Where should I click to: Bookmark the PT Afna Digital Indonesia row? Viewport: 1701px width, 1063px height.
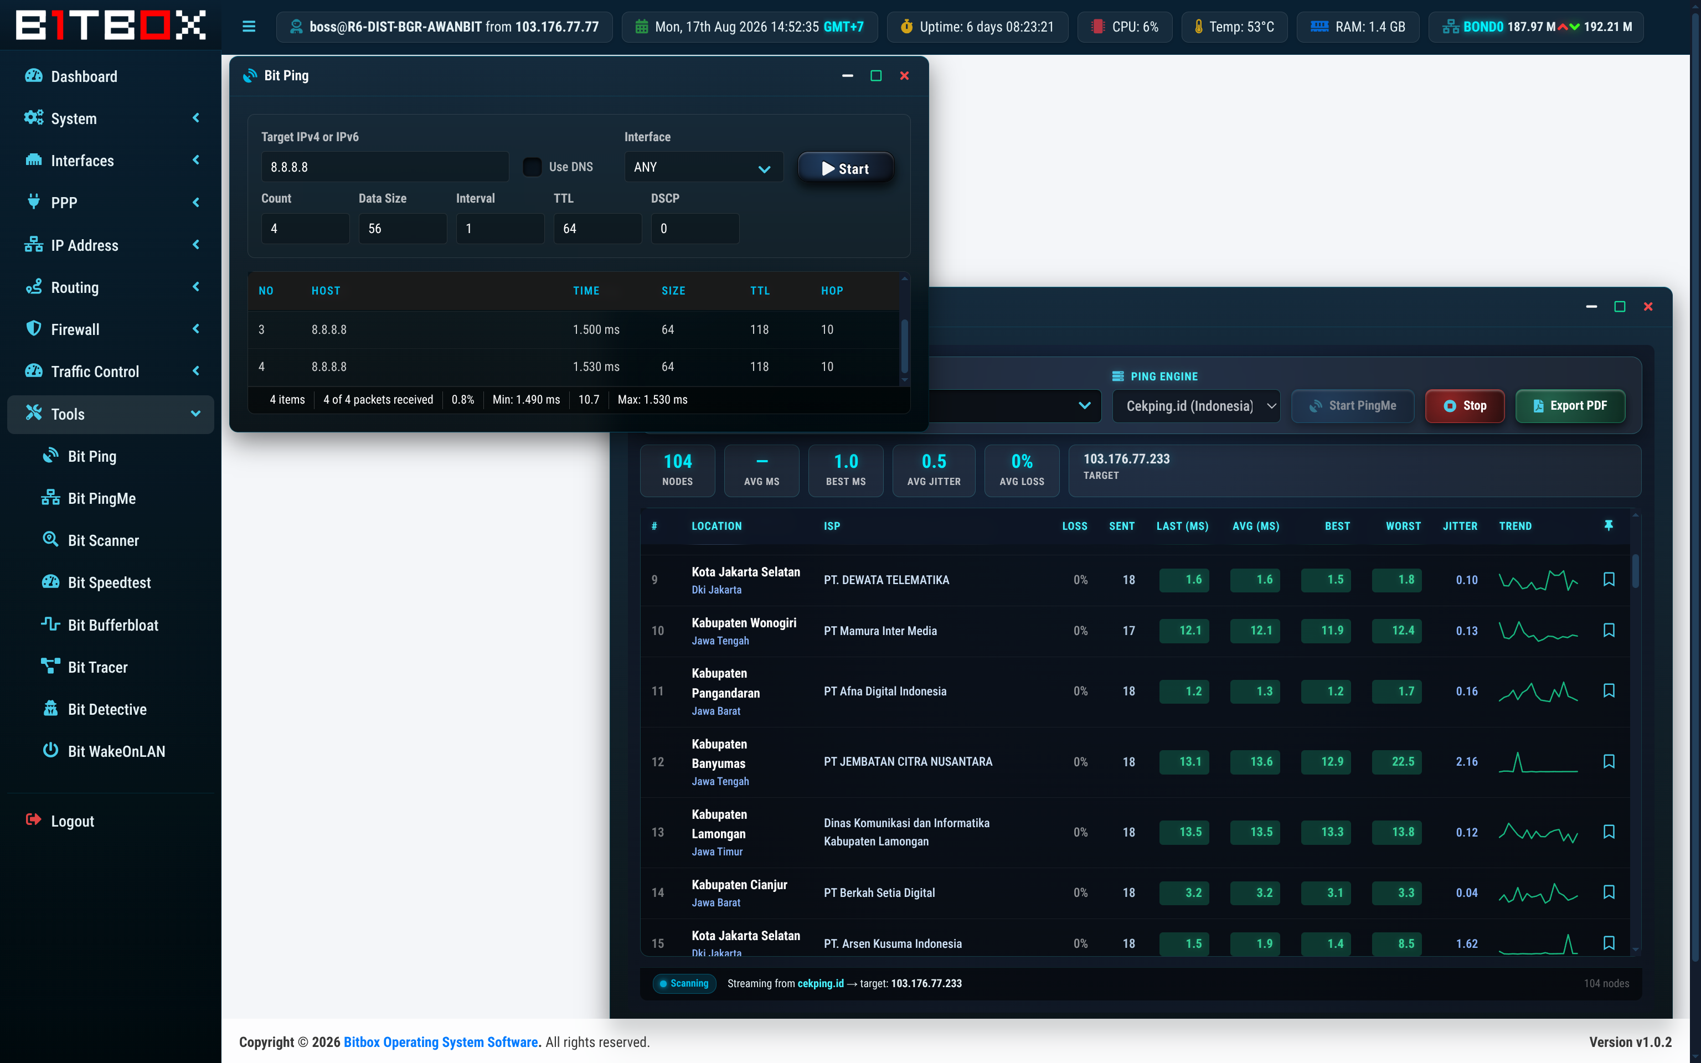1609,690
